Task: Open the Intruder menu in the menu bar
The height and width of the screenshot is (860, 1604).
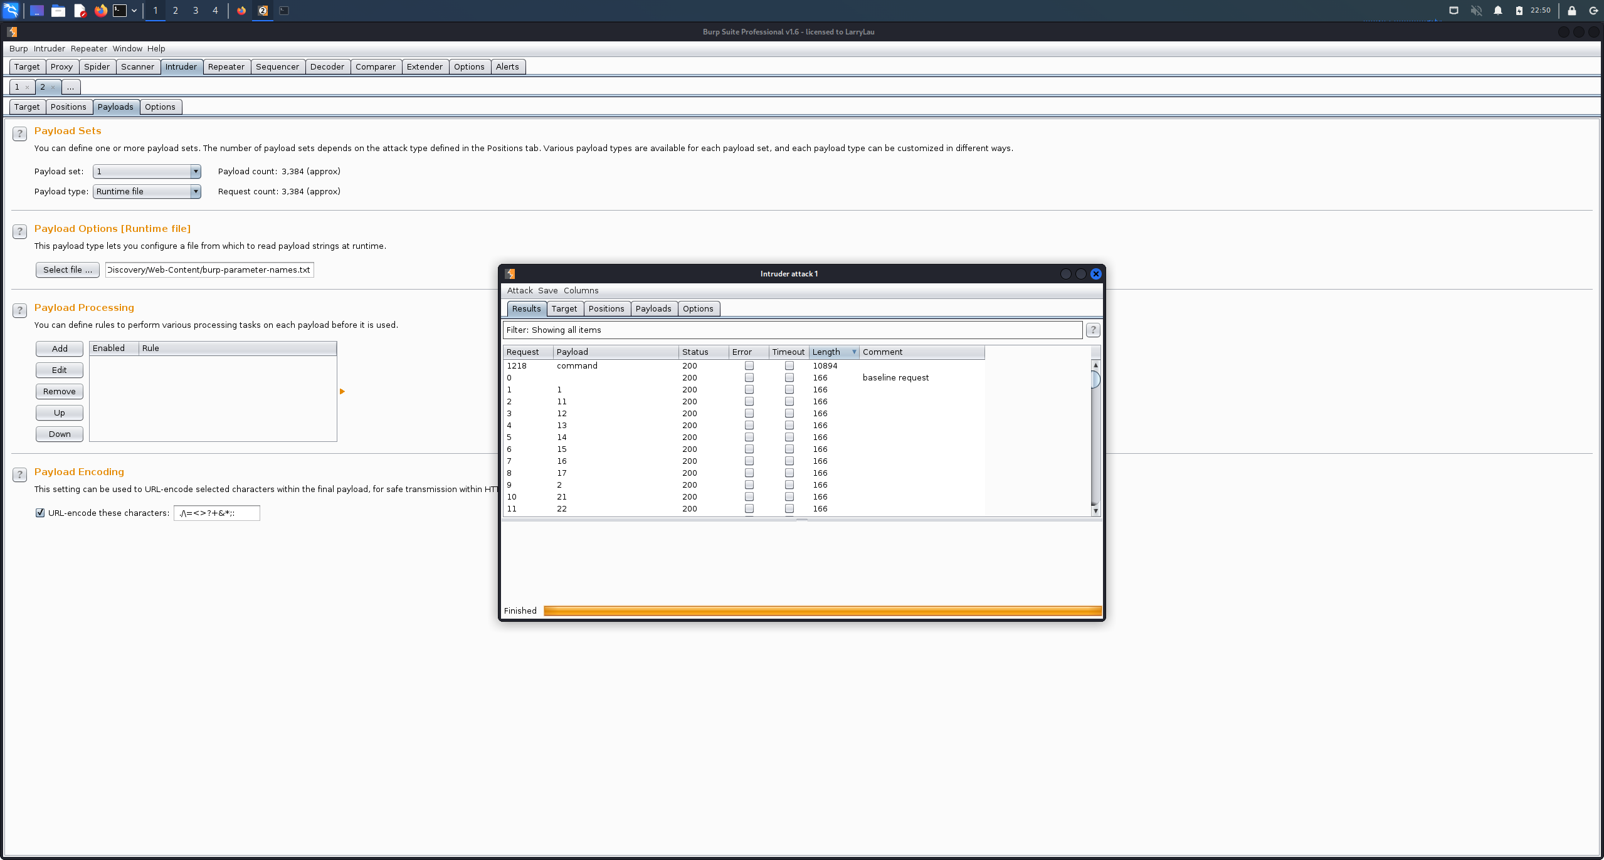Action: pyautogui.click(x=49, y=48)
